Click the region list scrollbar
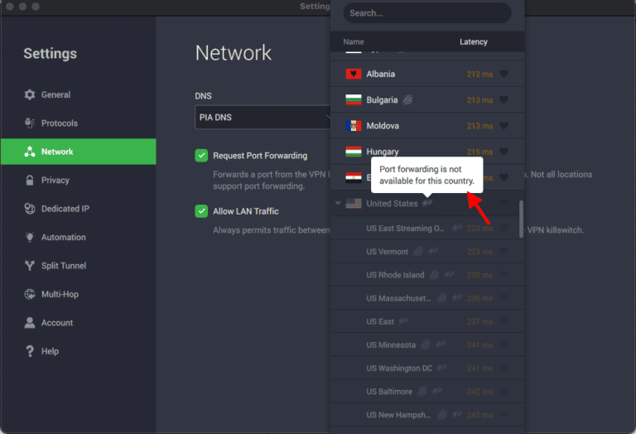 point(521,219)
